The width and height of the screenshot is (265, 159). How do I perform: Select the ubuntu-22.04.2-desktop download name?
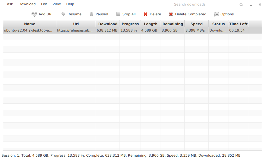point(30,30)
